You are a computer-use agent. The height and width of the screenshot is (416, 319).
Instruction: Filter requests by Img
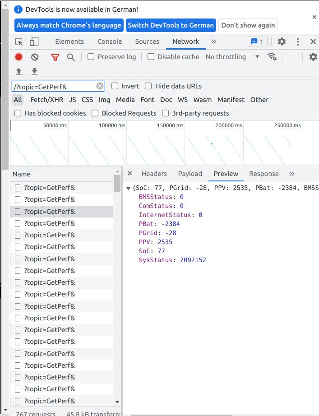104,100
